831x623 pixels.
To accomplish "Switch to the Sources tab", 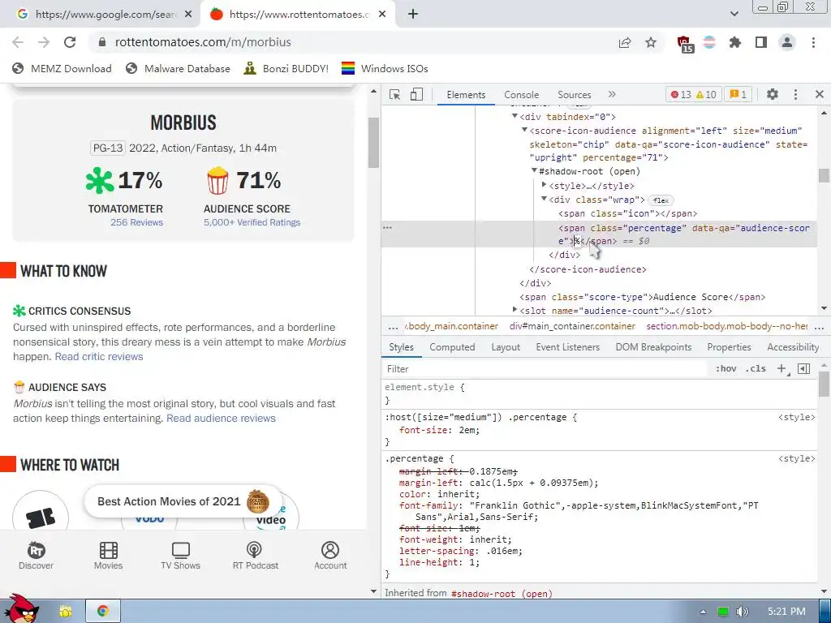I will click(x=574, y=94).
